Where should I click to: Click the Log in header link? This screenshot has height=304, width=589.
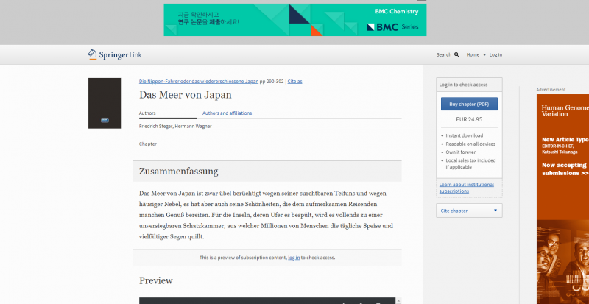click(x=495, y=54)
